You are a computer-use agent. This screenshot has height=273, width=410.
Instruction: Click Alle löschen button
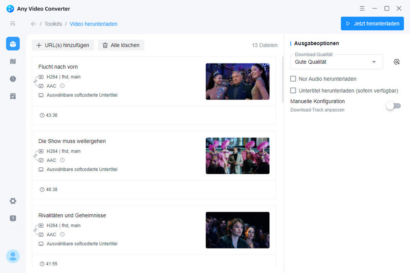click(121, 45)
